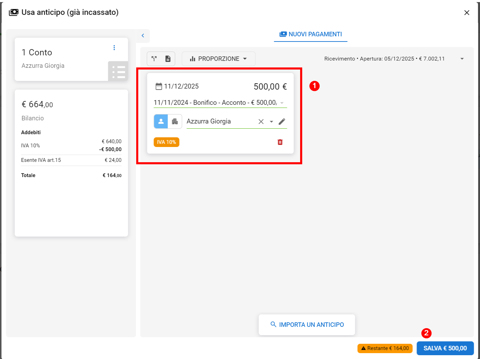The width and height of the screenshot is (480, 359).
Task: Clear the Azzurra Giorgia payer field
Action: (261, 121)
